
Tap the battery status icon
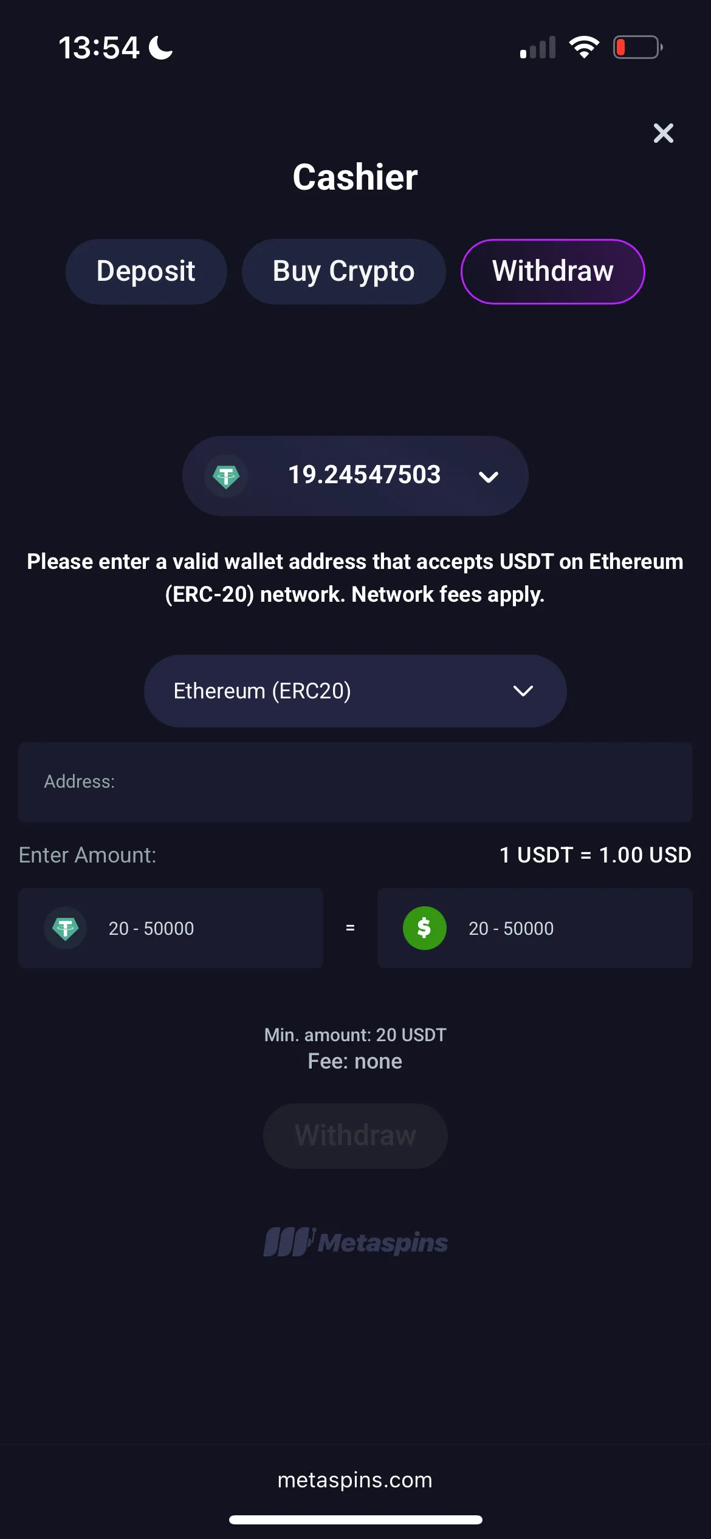click(x=637, y=47)
